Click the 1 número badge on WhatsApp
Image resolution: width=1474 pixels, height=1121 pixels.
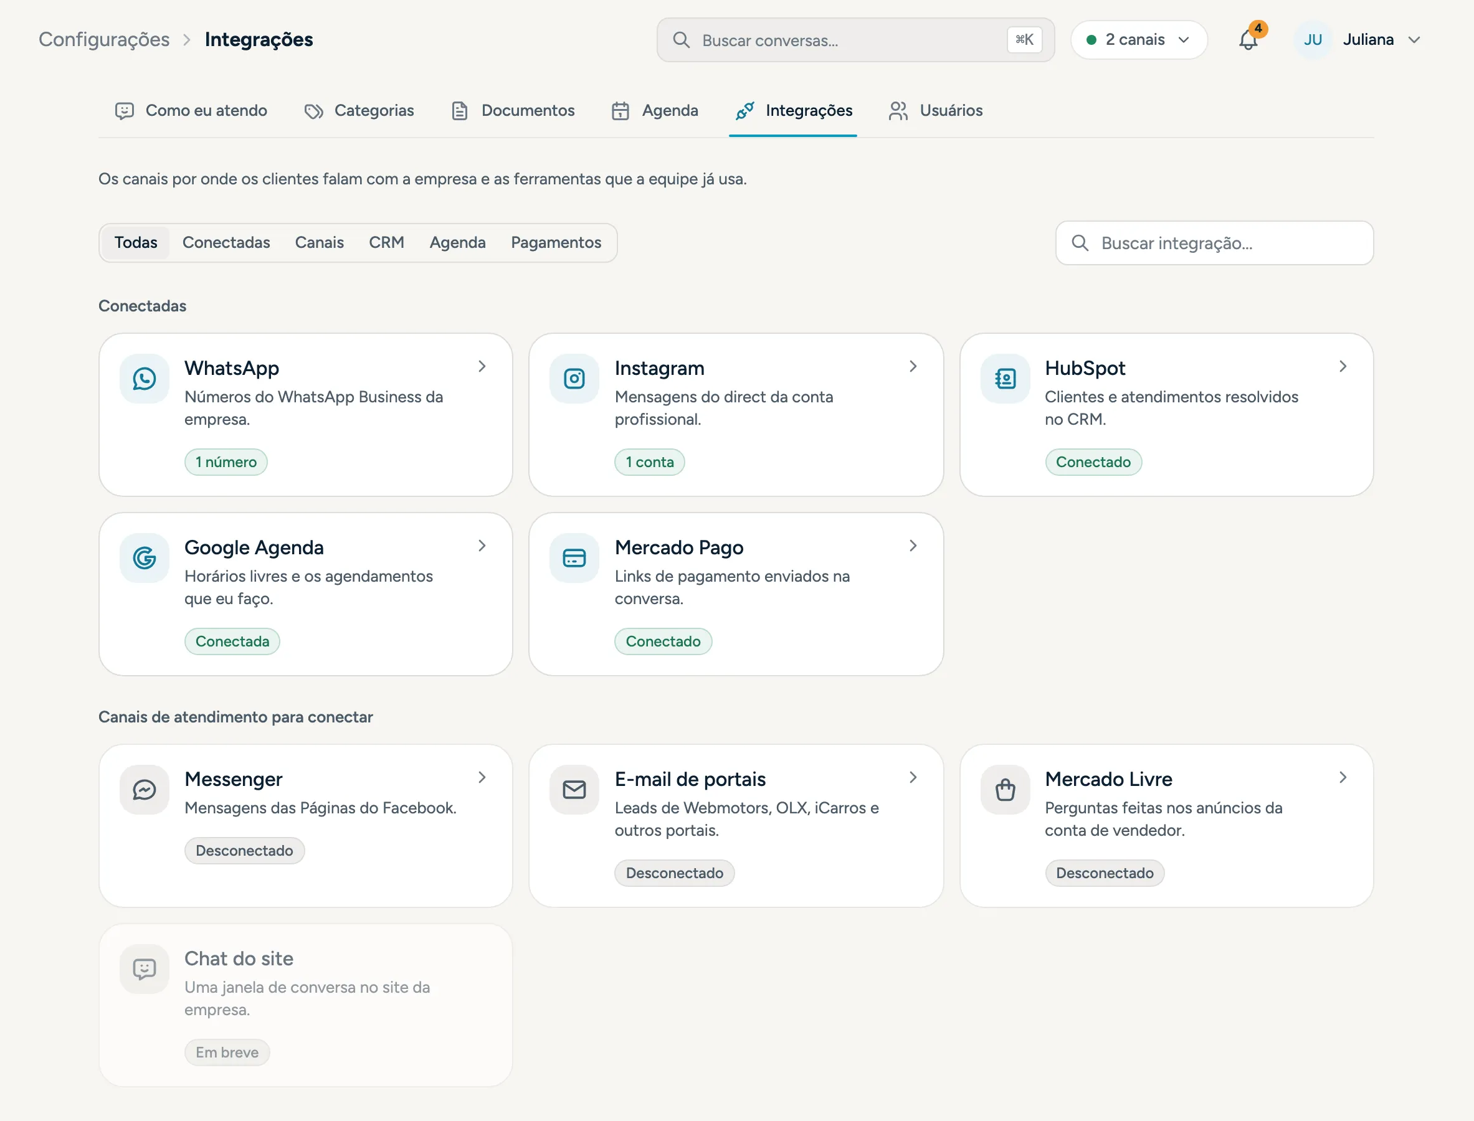click(x=226, y=461)
